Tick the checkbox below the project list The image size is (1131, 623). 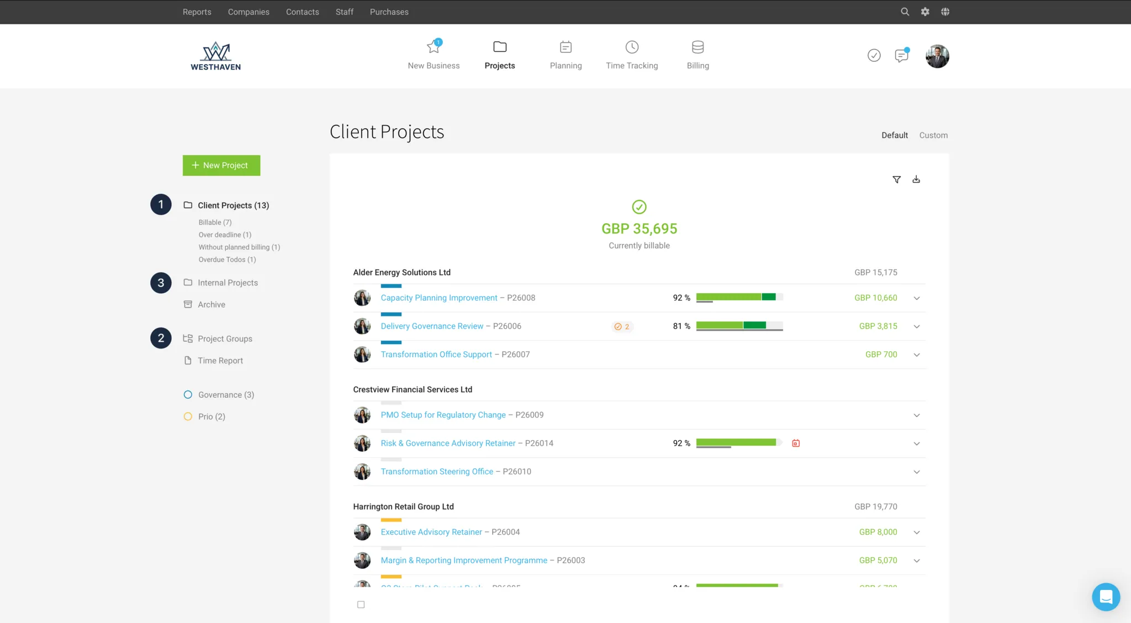pyautogui.click(x=361, y=604)
